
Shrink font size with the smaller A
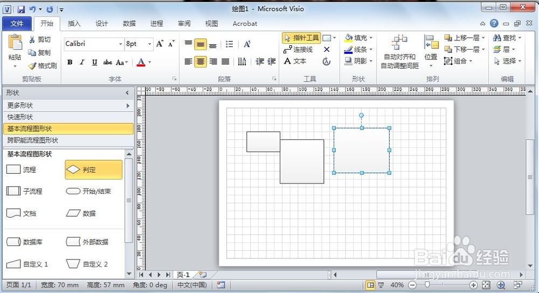[x=171, y=44]
